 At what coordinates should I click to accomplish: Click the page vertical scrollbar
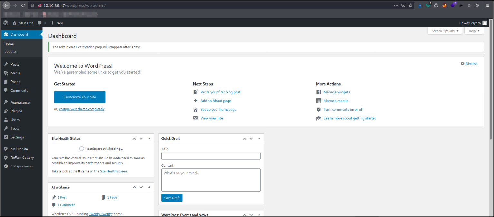pos(491,79)
